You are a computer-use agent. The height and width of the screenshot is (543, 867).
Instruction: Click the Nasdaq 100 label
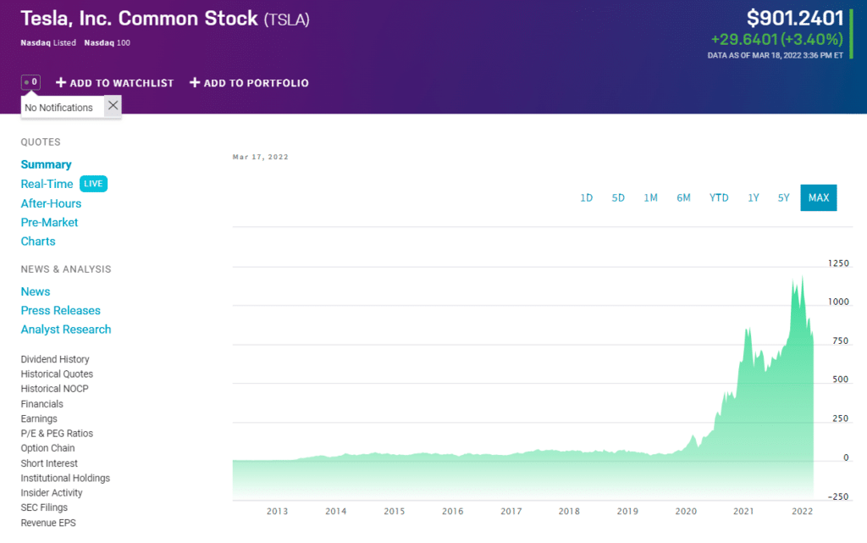click(x=107, y=42)
